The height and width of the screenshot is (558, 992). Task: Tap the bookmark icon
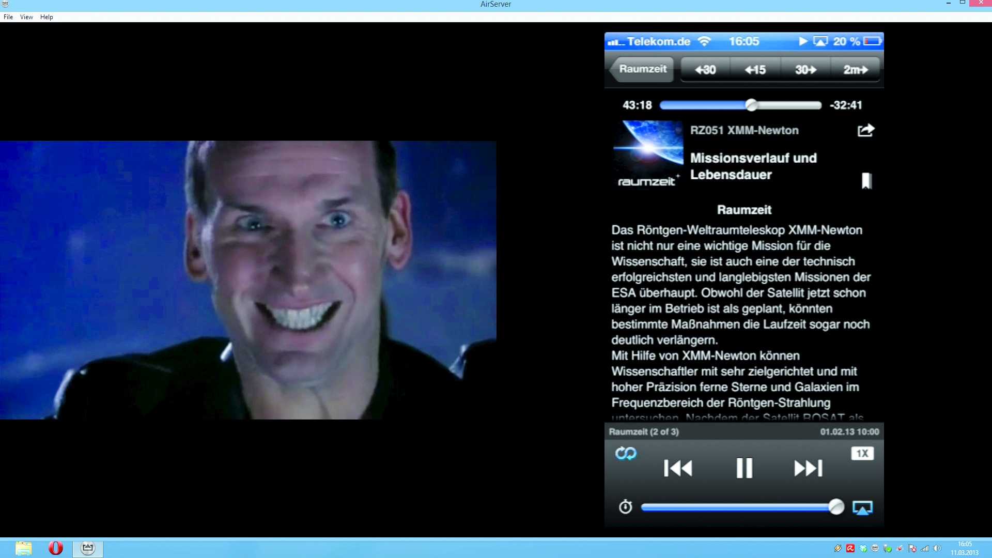(866, 181)
